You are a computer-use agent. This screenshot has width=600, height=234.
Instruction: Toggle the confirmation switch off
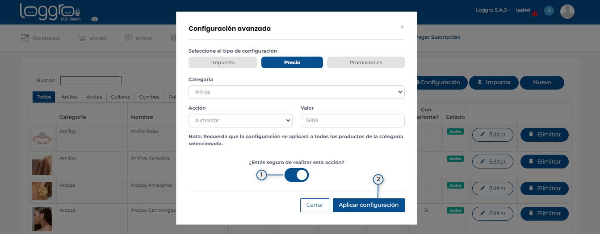[x=297, y=175]
